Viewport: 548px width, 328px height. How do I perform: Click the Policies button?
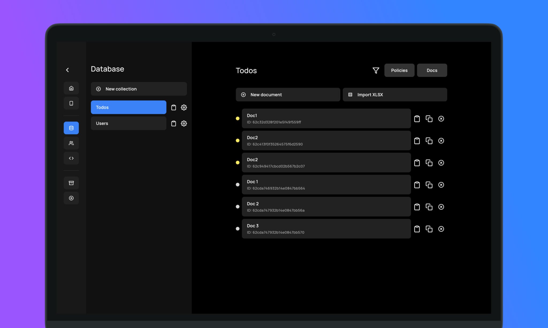(x=399, y=70)
